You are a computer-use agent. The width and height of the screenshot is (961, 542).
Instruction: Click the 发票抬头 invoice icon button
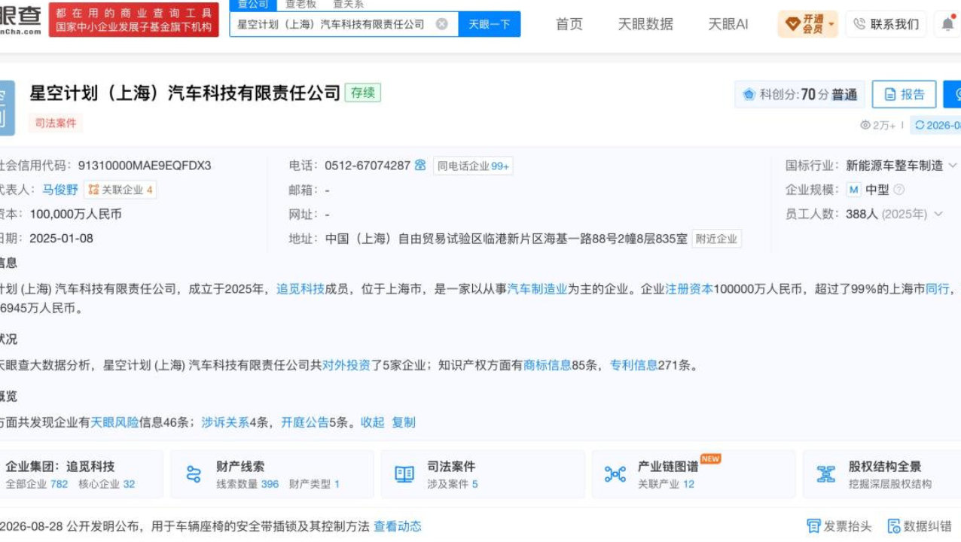click(839, 526)
